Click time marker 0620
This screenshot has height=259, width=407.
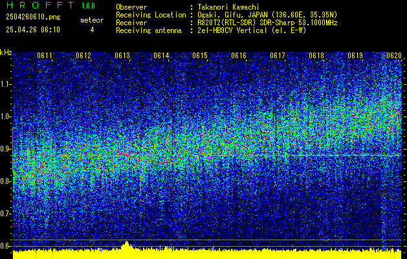tap(394, 56)
